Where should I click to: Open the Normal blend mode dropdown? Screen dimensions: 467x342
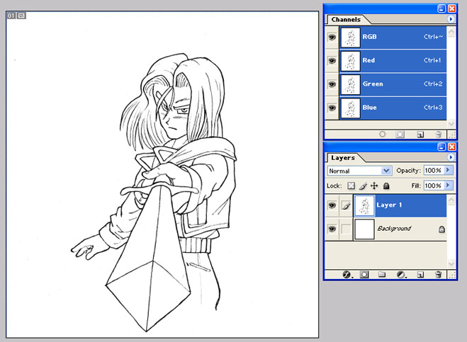click(386, 171)
